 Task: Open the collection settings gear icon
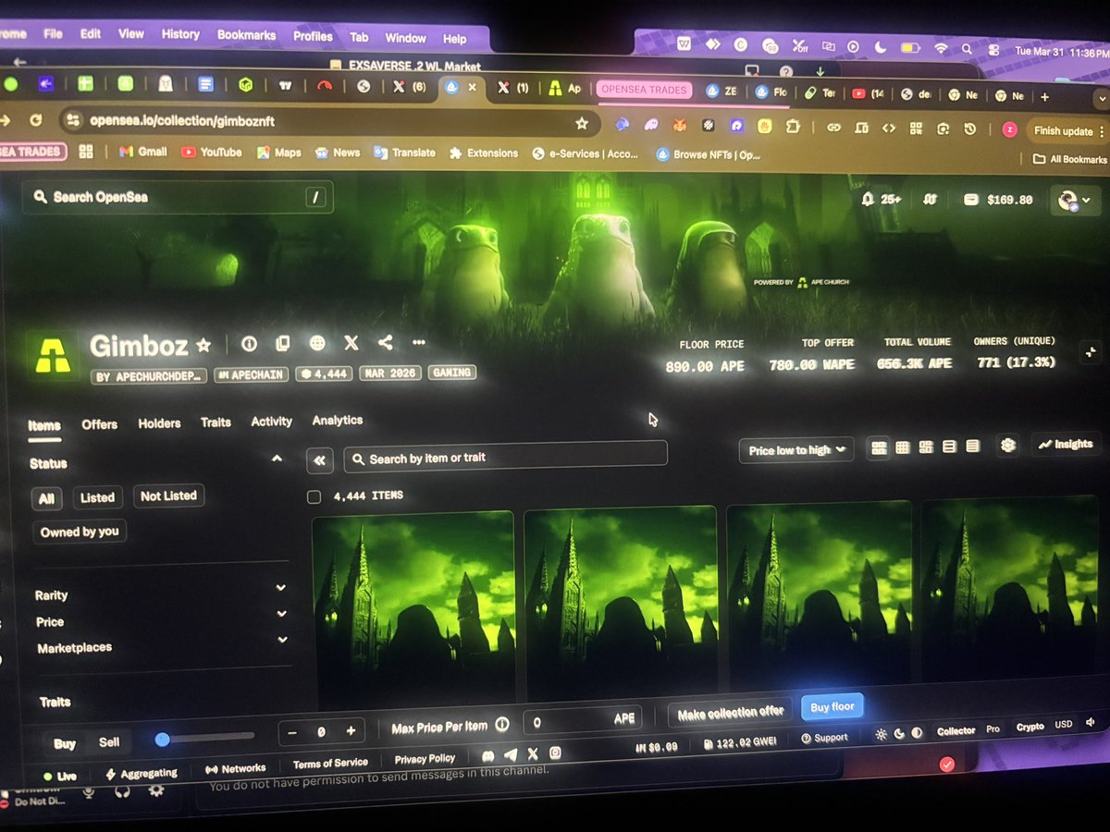[1008, 446]
